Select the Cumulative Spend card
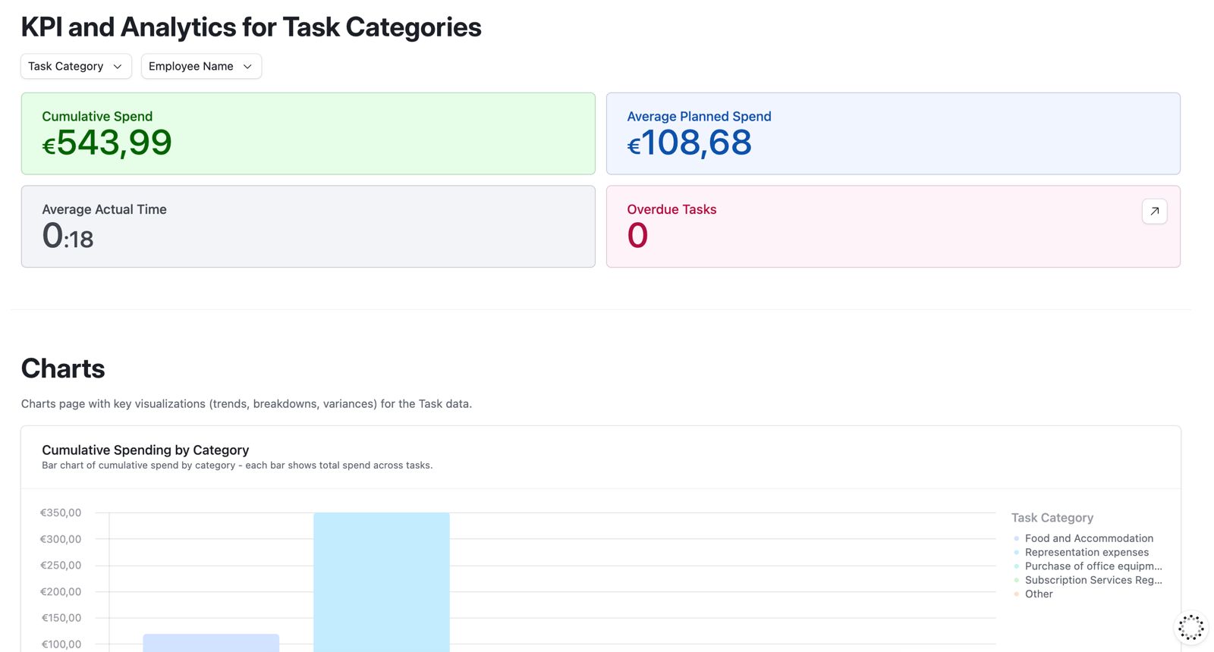 (308, 133)
